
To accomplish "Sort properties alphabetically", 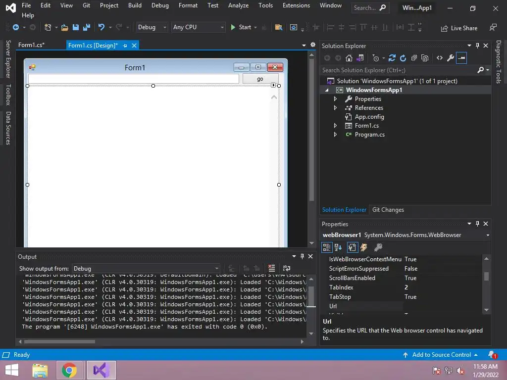I will (x=338, y=247).
